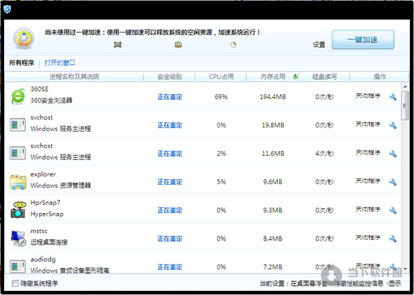
Task: Select the 8.4MB memory value
Action: pyautogui.click(x=273, y=238)
